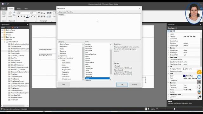Select Aggregate in the Category list

65,72
